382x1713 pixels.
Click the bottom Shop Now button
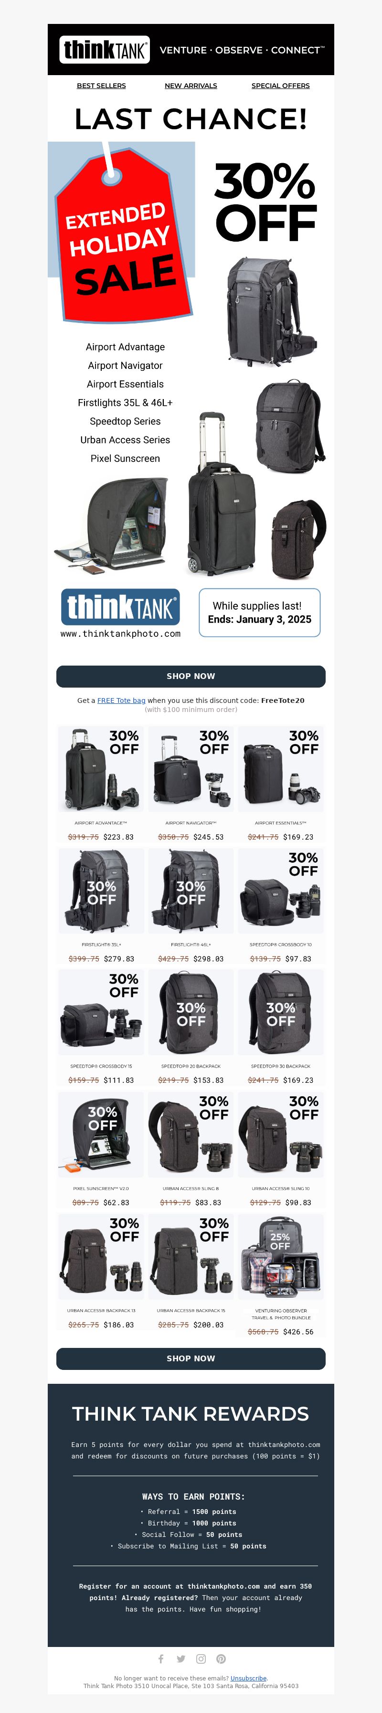[191, 1358]
